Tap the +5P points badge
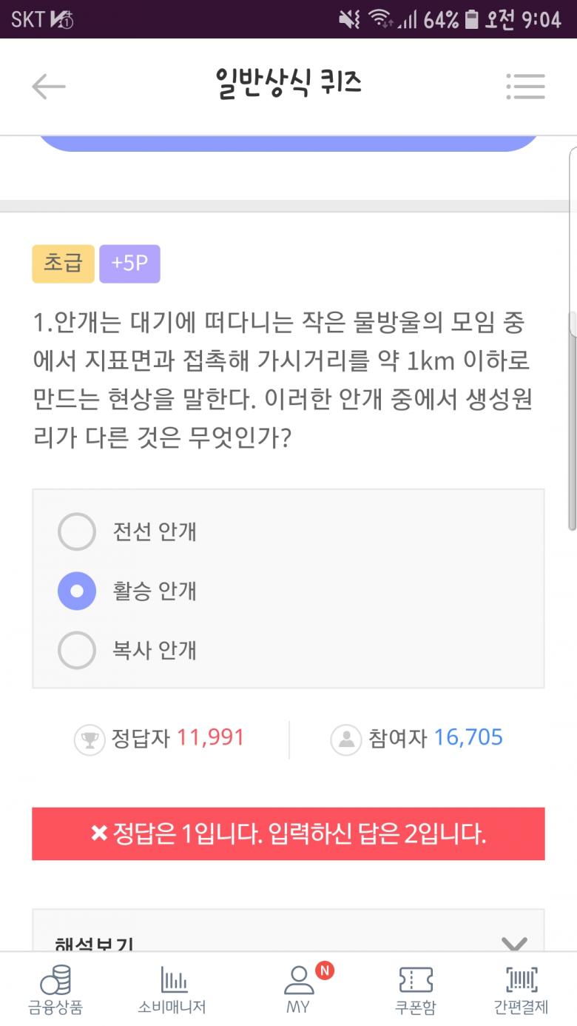 coord(129,264)
